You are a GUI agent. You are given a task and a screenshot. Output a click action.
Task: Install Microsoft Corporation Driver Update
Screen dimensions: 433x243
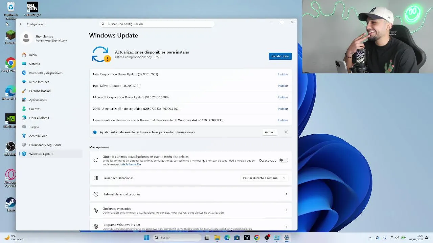(283, 97)
